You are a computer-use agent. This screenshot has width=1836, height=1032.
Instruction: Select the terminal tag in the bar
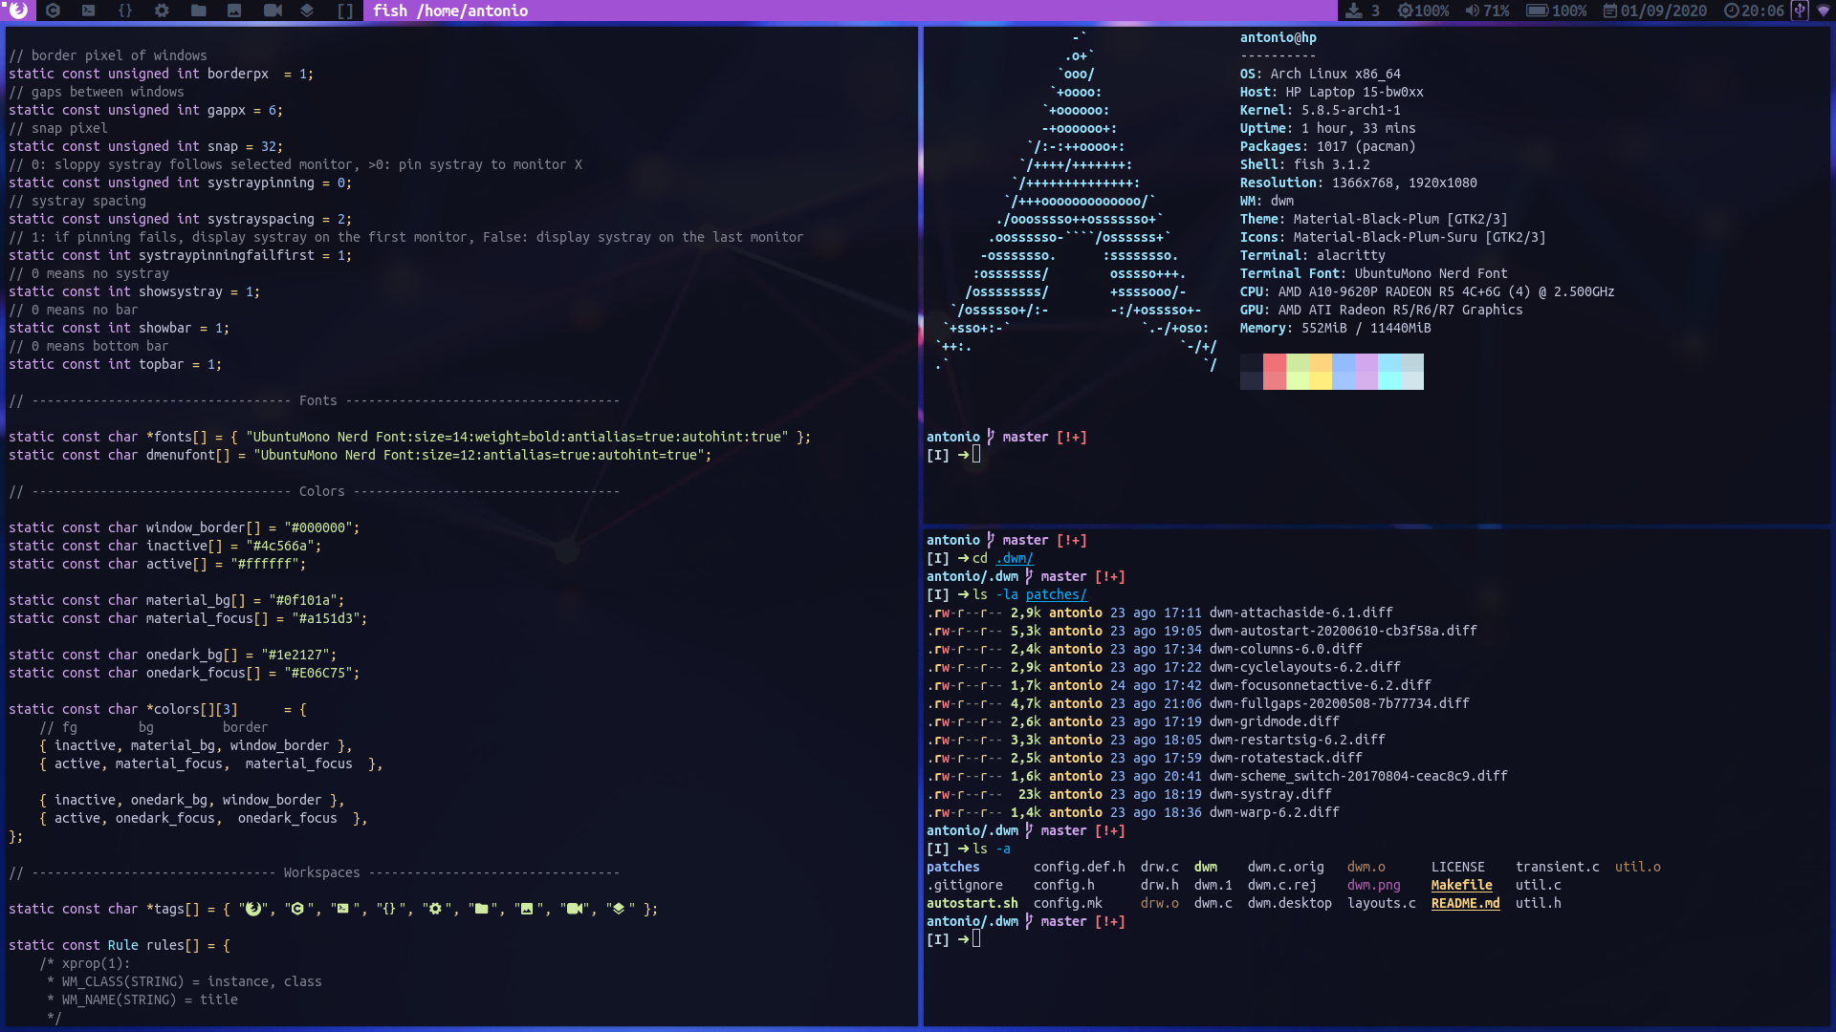click(x=89, y=11)
